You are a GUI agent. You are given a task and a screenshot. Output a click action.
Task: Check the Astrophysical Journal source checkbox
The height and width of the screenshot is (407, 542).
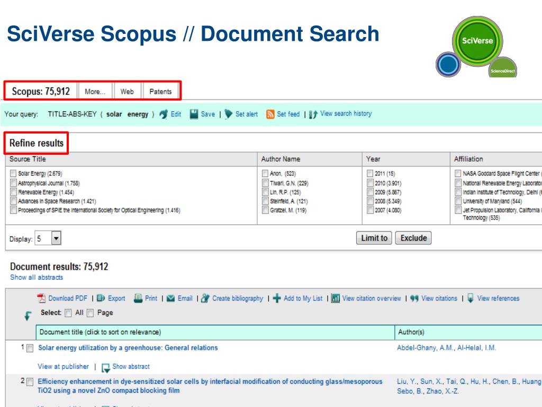pos(13,183)
